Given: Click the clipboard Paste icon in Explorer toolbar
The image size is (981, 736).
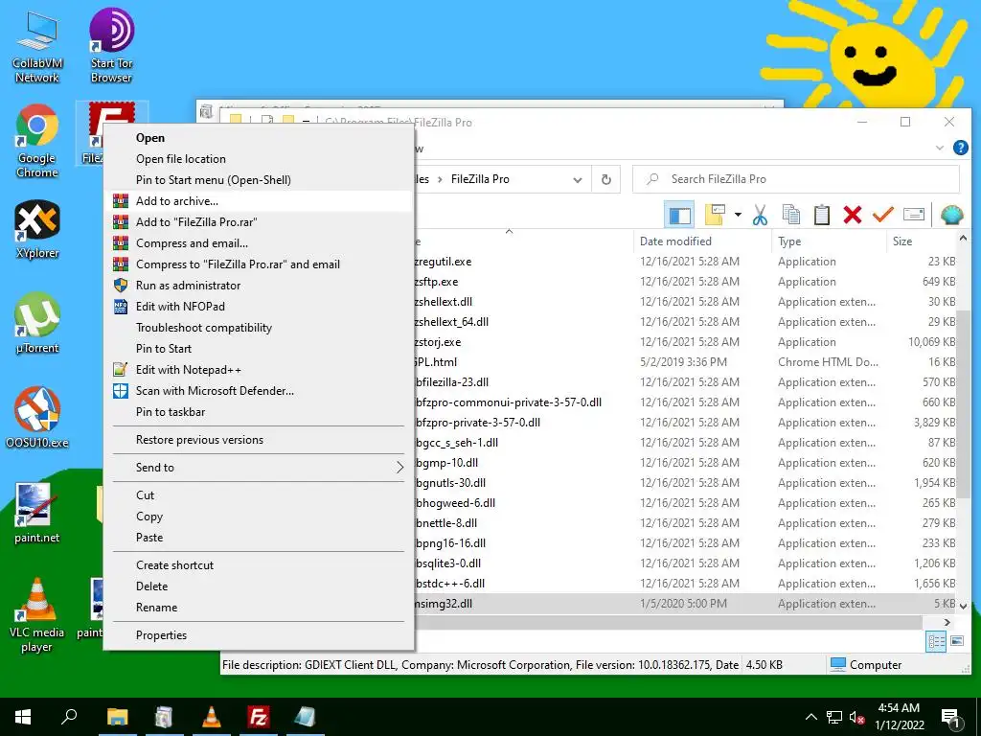Looking at the screenshot, I should tap(821, 215).
